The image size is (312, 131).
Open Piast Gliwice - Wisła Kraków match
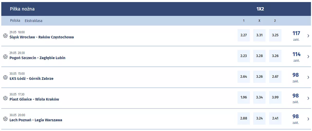(34, 99)
